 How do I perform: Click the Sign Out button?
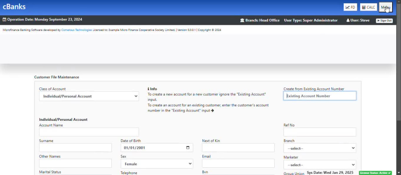384,20
